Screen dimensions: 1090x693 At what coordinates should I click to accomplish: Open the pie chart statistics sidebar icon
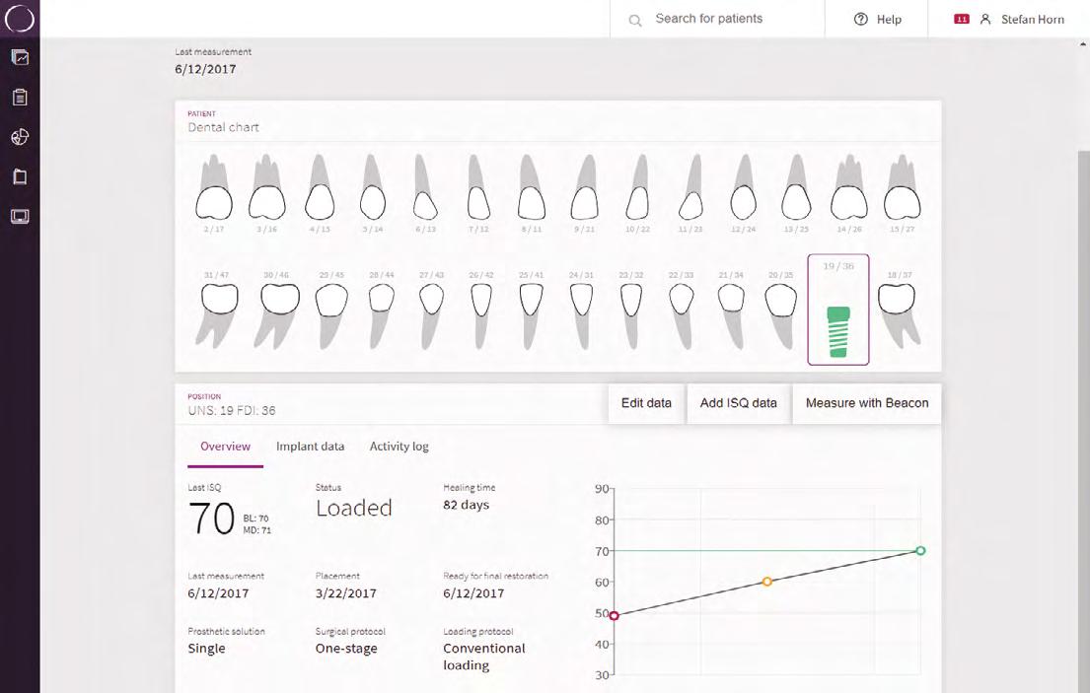[x=20, y=137]
